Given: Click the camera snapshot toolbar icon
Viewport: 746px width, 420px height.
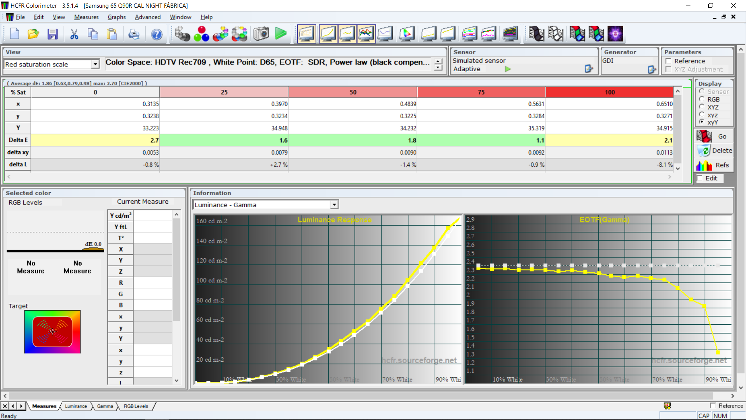Looking at the screenshot, I should pyautogui.click(x=261, y=34).
